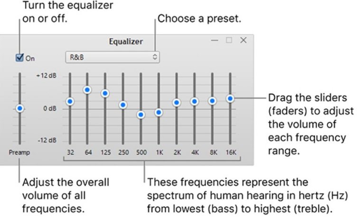Image resolution: width=357 pixels, height=217 pixels.
Task: Click the 8K slider knob
Action: tap(212, 101)
